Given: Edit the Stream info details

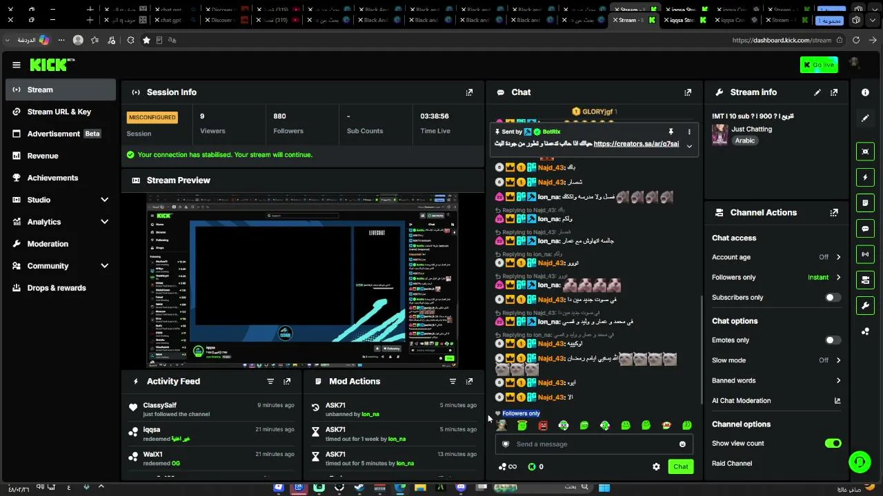Looking at the screenshot, I should click(x=817, y=92).
